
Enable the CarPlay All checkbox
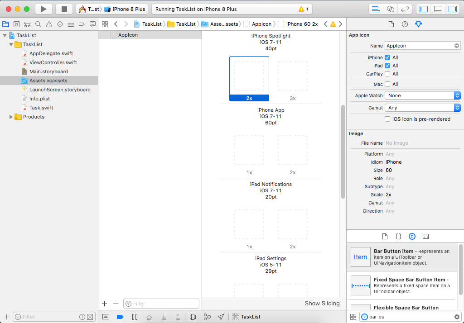tap(387, 74)
